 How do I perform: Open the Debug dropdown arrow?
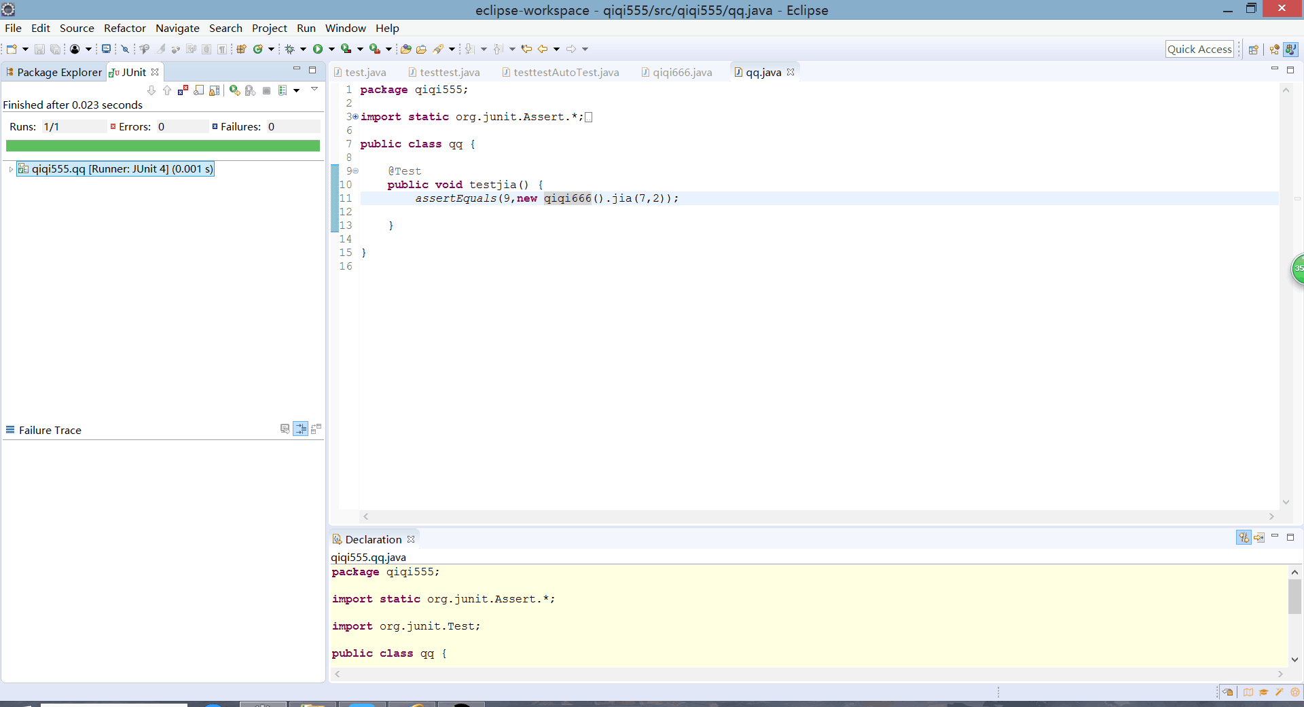pyautogui.click(x=303, y=49)
